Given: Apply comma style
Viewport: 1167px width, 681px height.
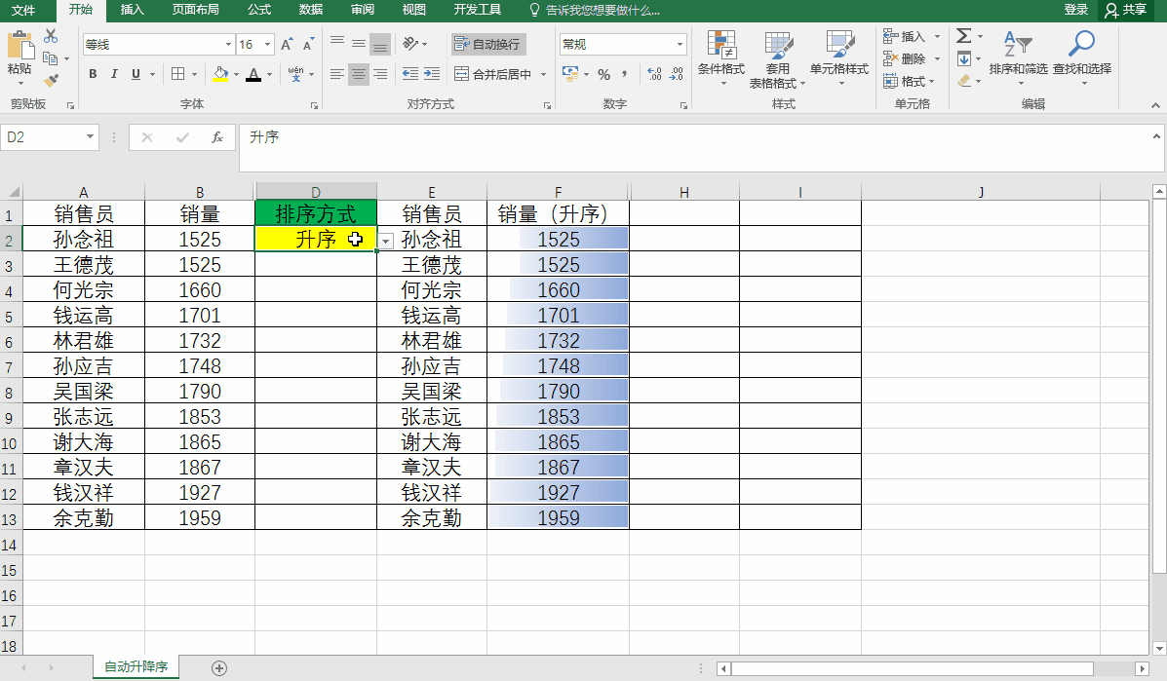Looking at the screenshot, I should click(x=624, y=74).
